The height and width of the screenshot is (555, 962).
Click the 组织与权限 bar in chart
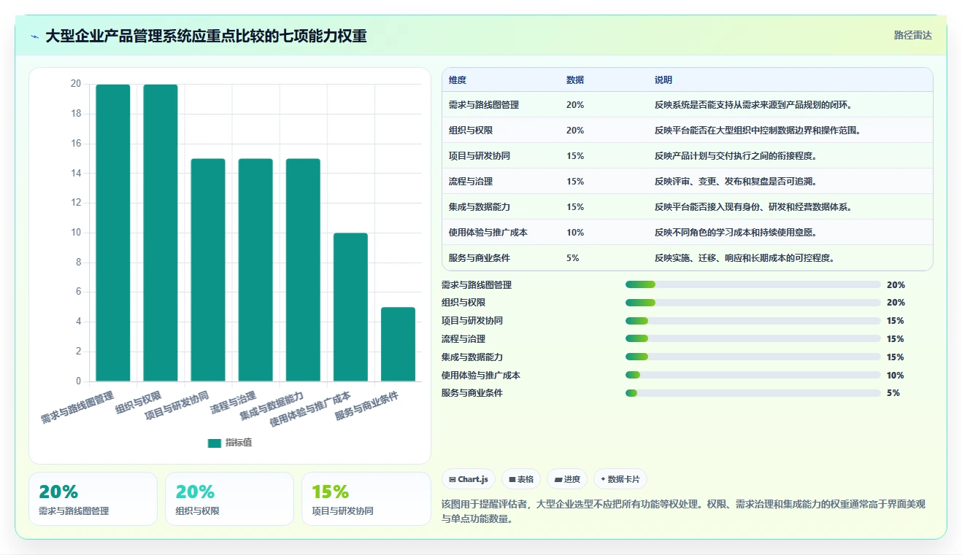pos(161,233)
